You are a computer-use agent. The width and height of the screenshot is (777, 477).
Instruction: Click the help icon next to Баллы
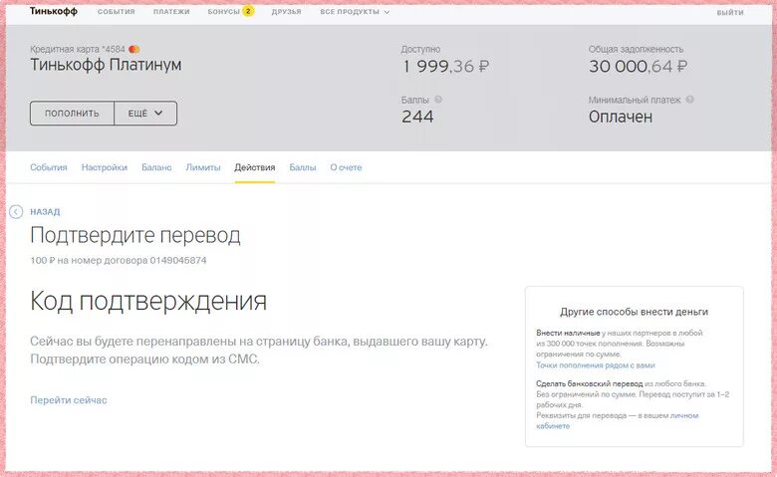click(438, 100)
